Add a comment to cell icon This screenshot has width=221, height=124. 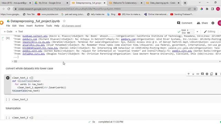pos(202,74)
